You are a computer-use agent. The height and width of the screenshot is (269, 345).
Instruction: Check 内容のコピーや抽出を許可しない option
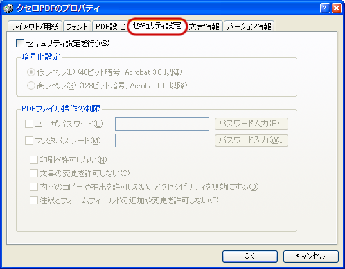[x=33, y=187]
